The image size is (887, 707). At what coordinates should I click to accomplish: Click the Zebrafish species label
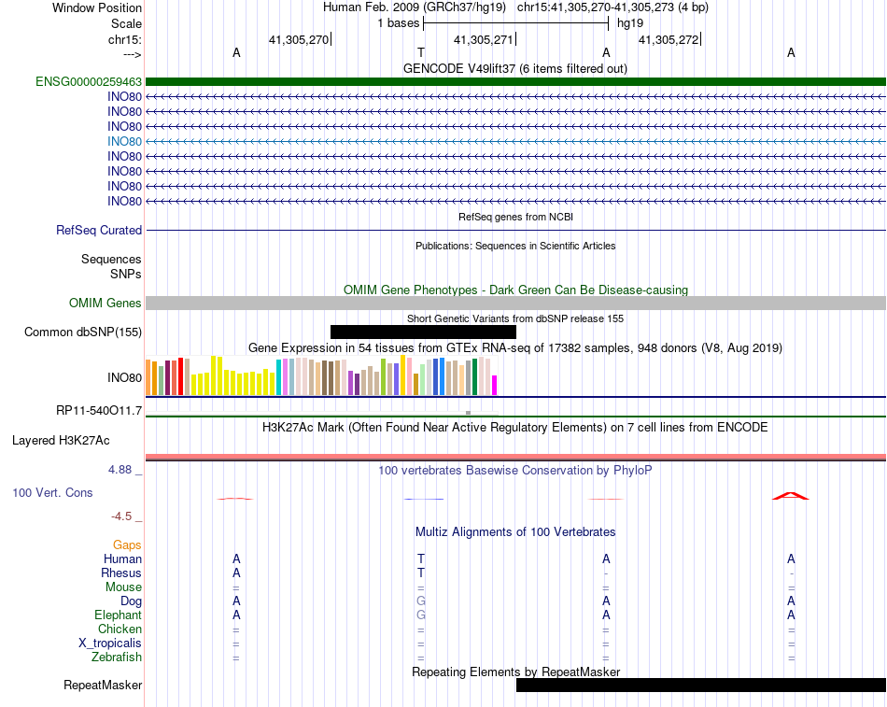coord(117,658)
